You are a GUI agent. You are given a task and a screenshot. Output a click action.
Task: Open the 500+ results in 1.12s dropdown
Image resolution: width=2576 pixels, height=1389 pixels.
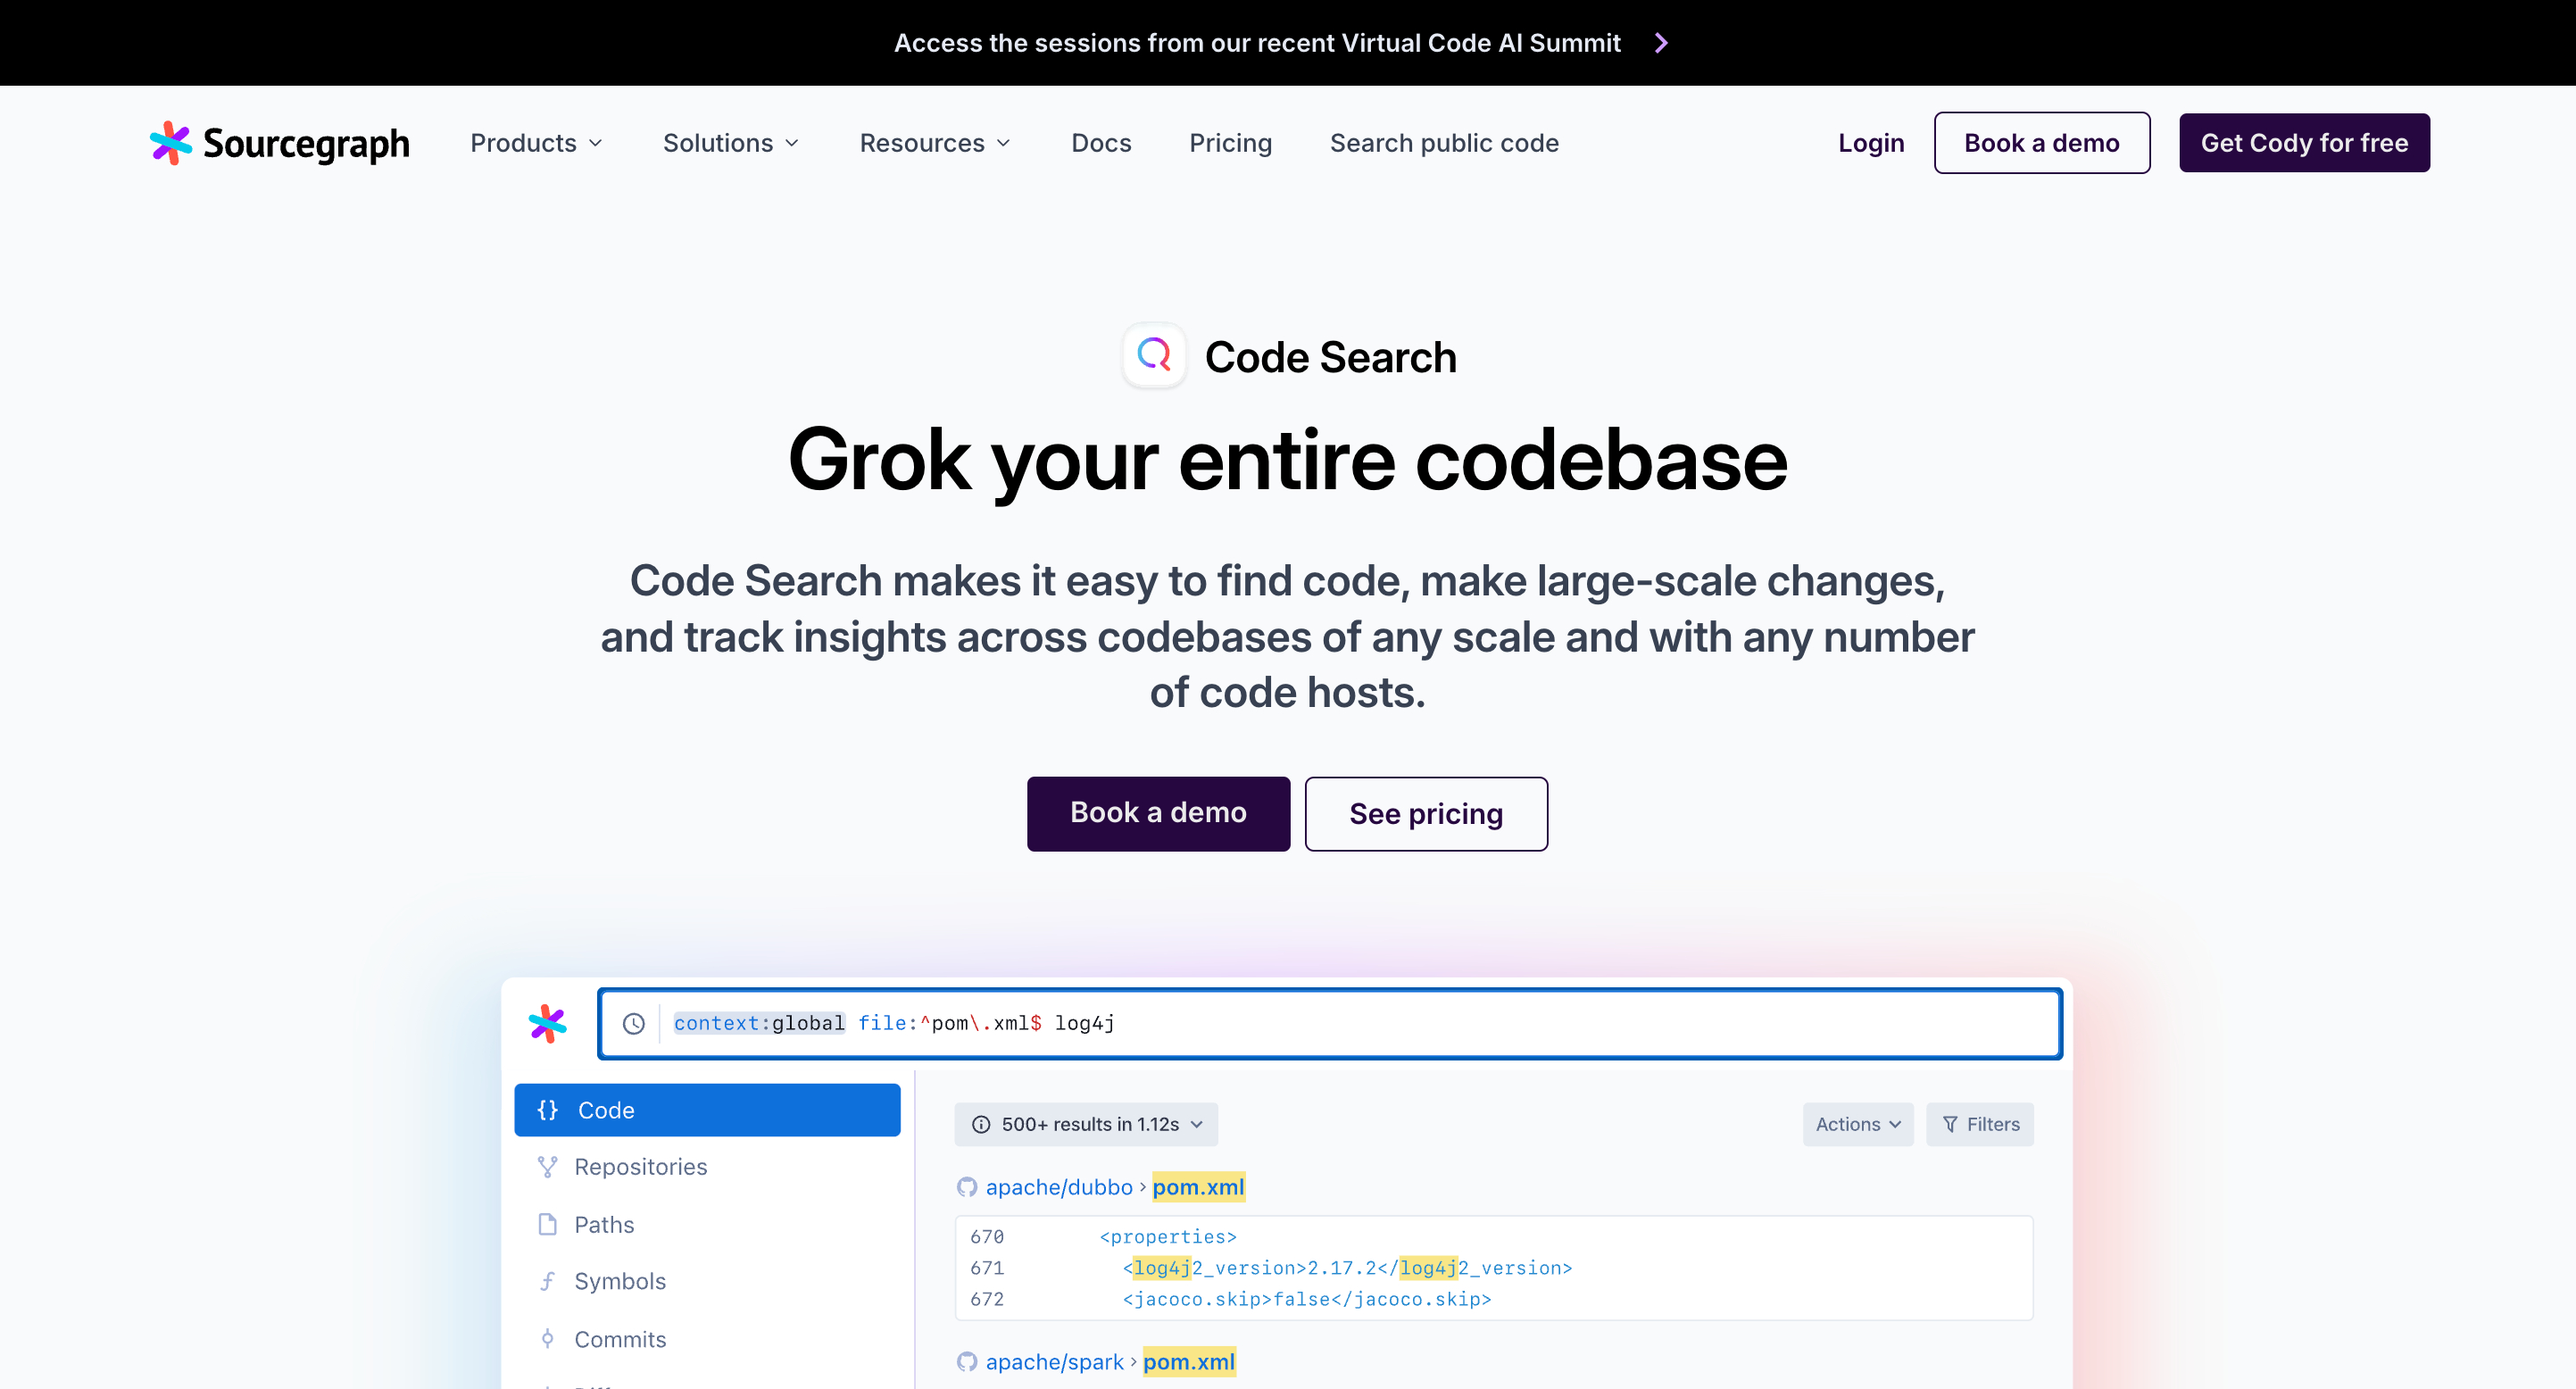[x=1086, y=1124]
